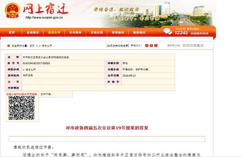Screen dimensions: 242x157
Task: Choose the last eye-protection color swatch
Action: [202, 45]
